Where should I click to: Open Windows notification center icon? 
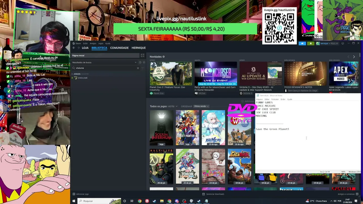point(356,201)
